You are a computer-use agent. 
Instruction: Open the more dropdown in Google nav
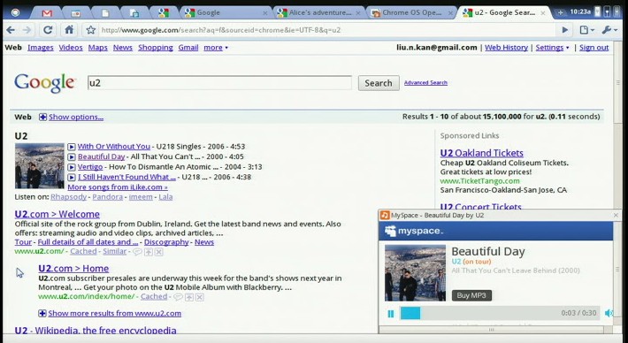point(216,47)
